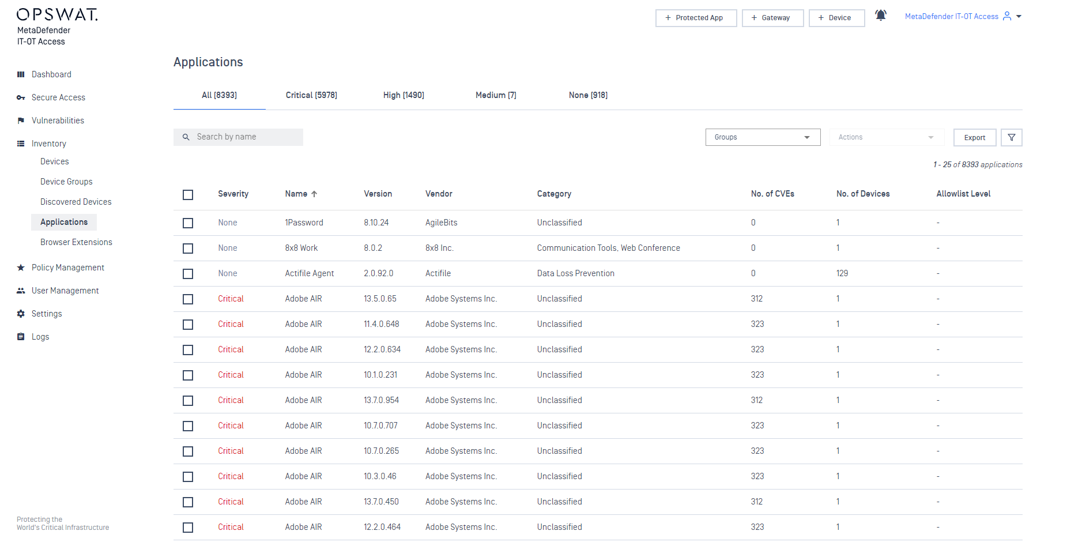Sort by Version column header

[x=378, y=194]
